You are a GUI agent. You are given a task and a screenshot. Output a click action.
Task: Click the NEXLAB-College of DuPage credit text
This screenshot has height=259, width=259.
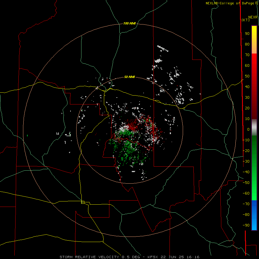(231, 3)
